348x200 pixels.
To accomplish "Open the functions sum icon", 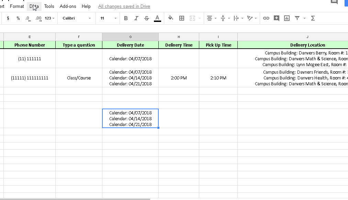I will pyautogui.click(x=313, y=18).
